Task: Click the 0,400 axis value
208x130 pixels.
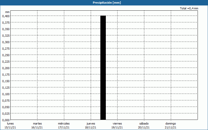Action: point(6,16)
